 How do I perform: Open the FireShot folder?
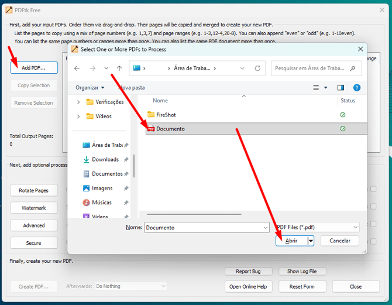[166, 115]
